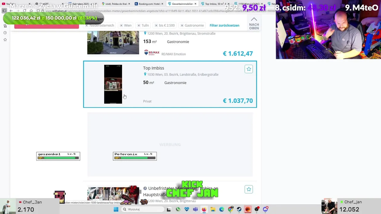This screenshot has width=381, height=214.
Task: Open the RE/MAX Emotion listing photo
Action: tap(113, 43)
